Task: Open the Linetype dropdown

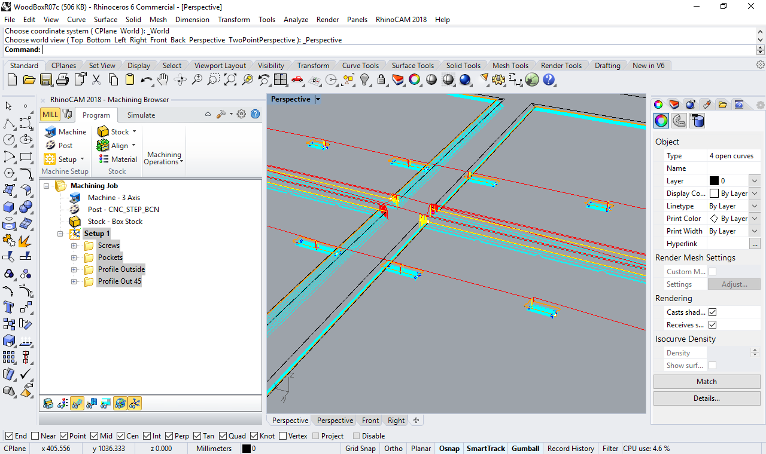Action: point(754,206)
